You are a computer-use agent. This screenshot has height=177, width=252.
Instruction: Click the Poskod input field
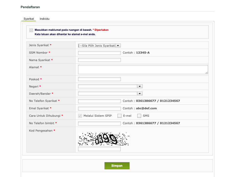pyautogui.click(x=99, y=79)
